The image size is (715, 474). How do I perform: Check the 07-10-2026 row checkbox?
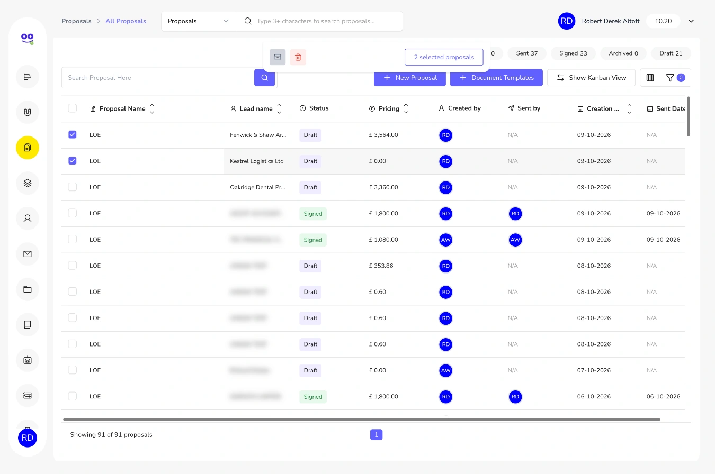tap(73, 370)
